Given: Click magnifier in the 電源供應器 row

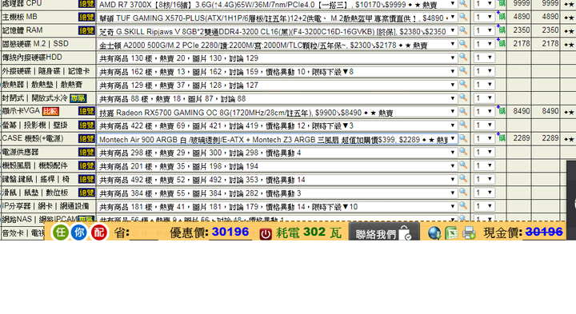Looking at the screenshot, I should pyautogui.click(x=463, y=152).
